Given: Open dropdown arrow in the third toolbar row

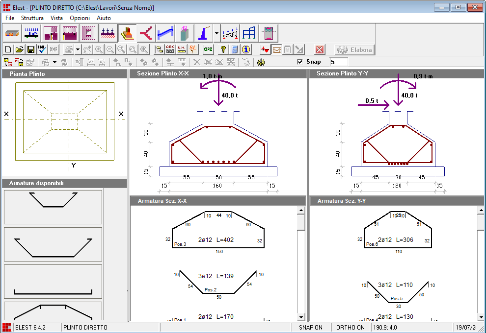Looking at the screenshot, I should pyautogui.click(x=54, y=62).
